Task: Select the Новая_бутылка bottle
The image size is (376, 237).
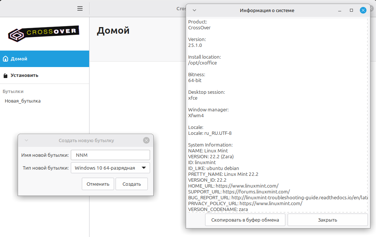Action: point(23,101)
